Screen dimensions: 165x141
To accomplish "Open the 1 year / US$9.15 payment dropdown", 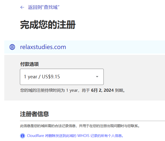I will (x=62, y=77).
